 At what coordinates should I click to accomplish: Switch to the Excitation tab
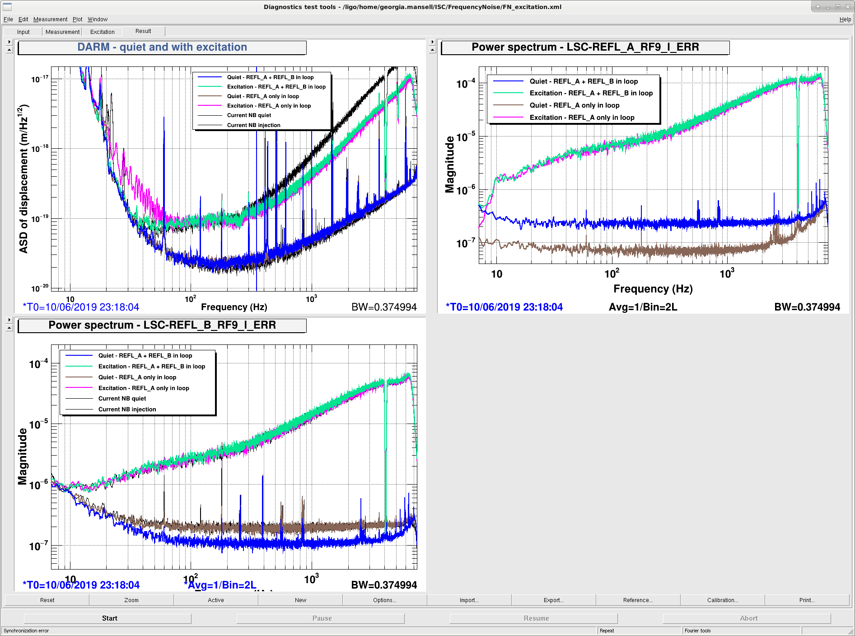[103, 32]
